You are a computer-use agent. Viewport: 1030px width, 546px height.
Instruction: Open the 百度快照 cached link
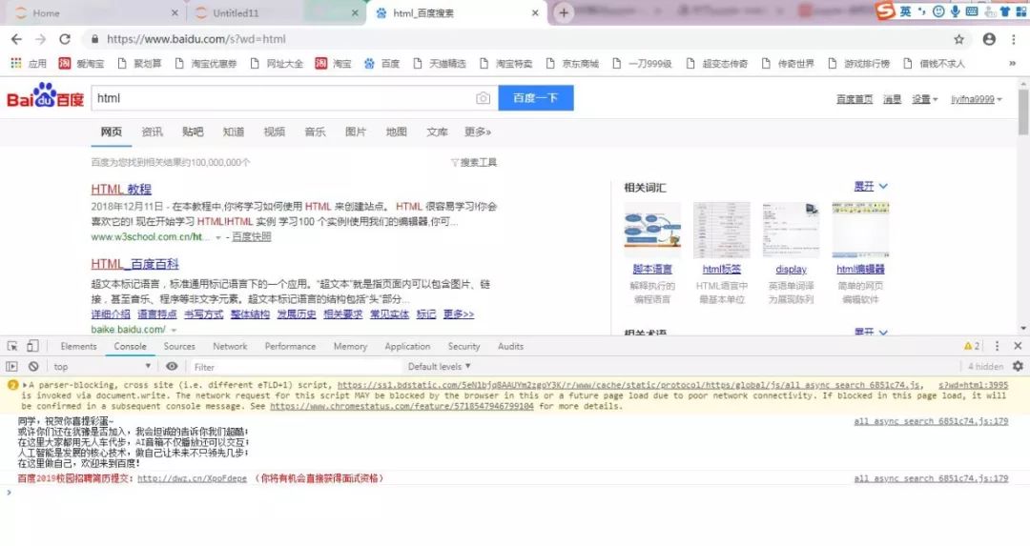click(x=251, y=237)
